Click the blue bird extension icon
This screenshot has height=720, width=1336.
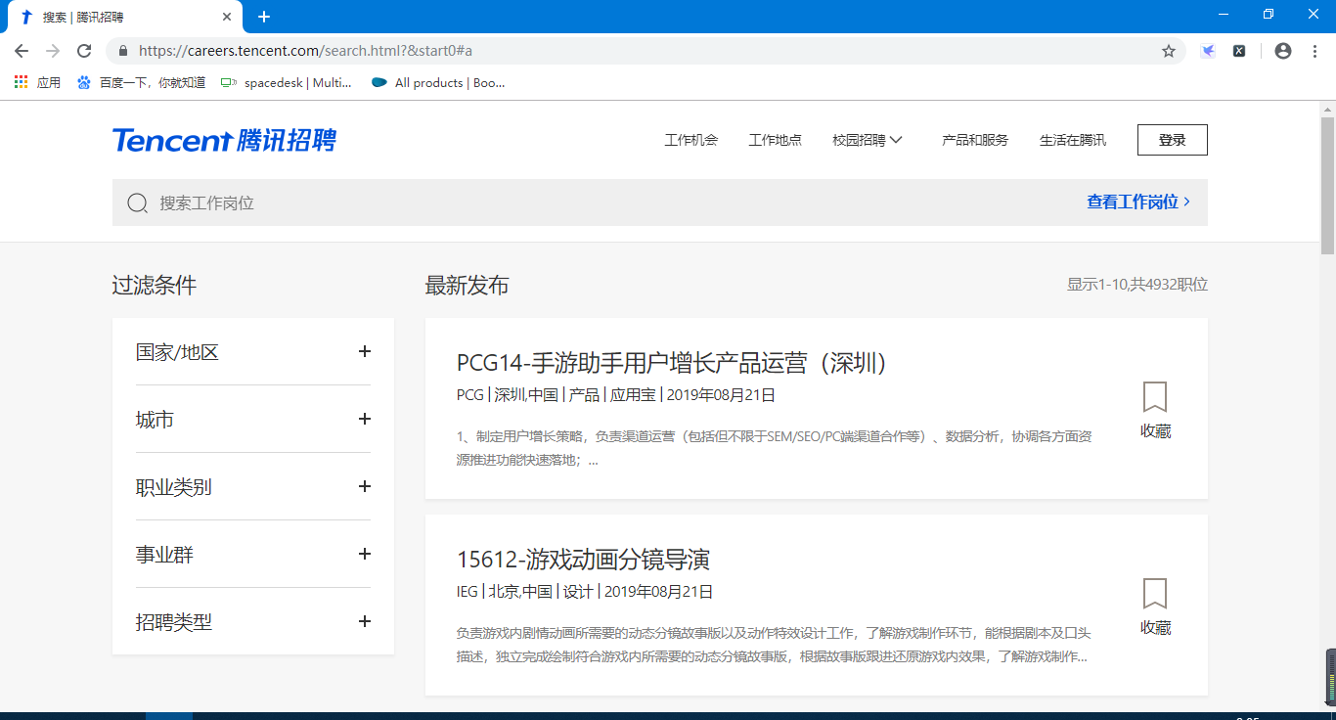[1208, 51]
